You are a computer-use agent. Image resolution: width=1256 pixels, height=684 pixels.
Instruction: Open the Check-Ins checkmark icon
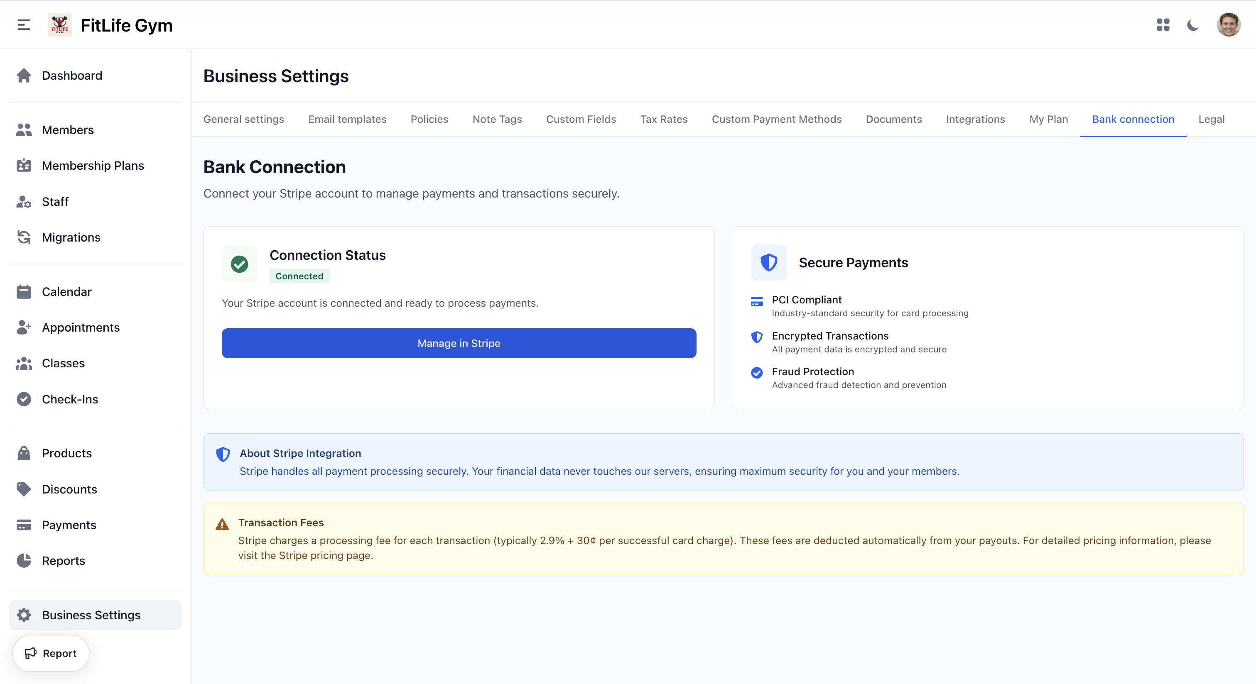(23, 399)
